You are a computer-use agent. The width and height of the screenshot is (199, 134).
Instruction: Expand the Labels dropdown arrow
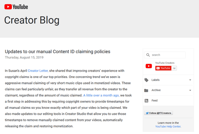click(190, 80)
